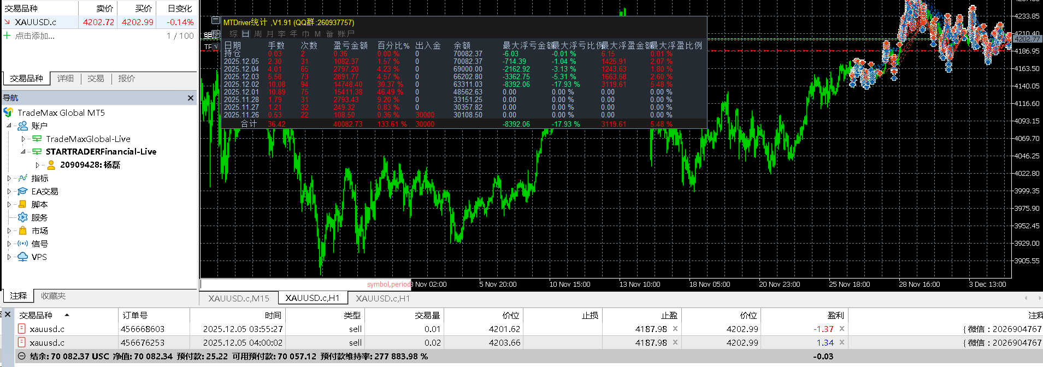Switch to the 注释 navigator tab
This screenshot has width=1043, height=367.
coord(19,296)
